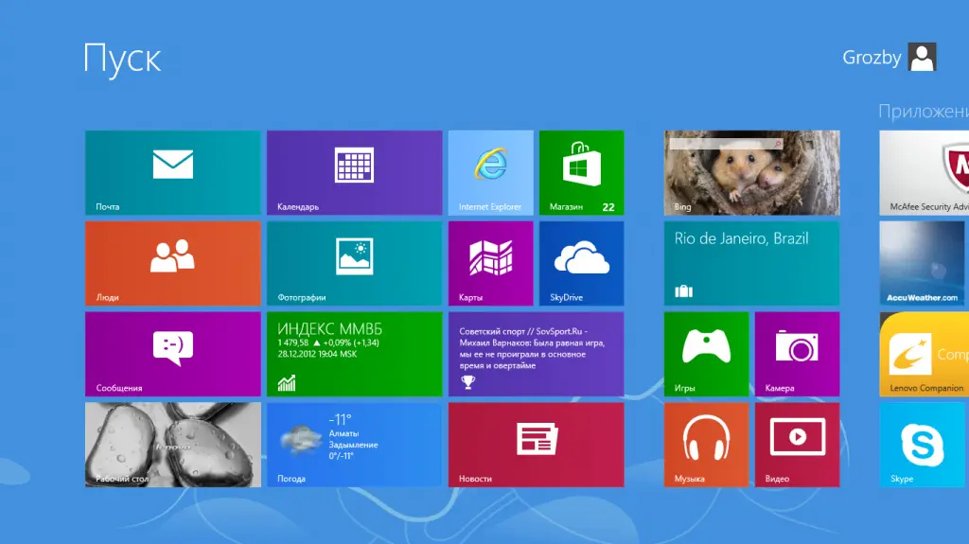Open the Советский спорт sports tile
The image size is (969, 544).
[537, 354]
